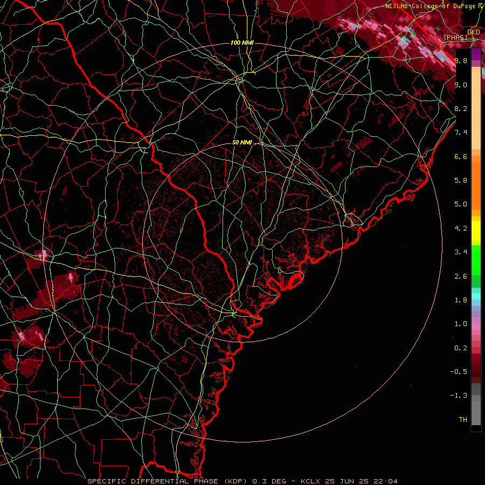
Task: Click the yellow segment of the color bar
Action: click(476, 231)
